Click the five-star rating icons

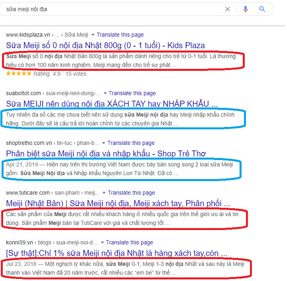pyautogui.click(x=19, y=74)
